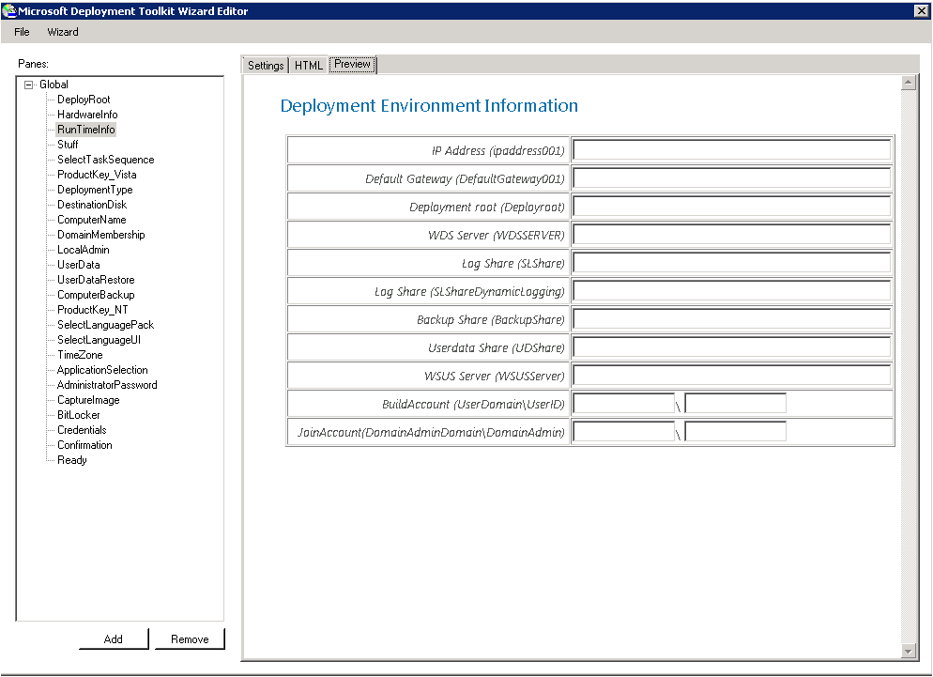933x677 pixels.
Task: Select the Confirmation pane
Action: point(83,444)
